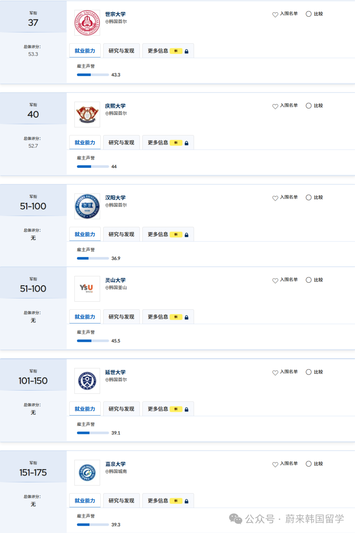Click 雇主声誉 score bar for 灵山大学
The image size is (355, 533).
(x=93, y=341)
